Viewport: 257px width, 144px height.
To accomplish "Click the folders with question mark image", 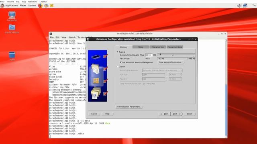I will [x=96, y=93].
